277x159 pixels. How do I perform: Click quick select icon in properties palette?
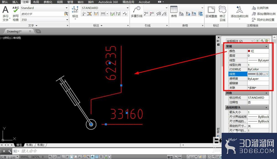click(267, 41)
